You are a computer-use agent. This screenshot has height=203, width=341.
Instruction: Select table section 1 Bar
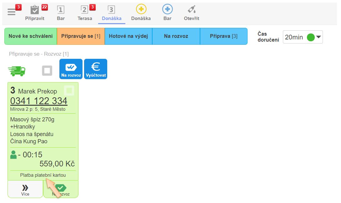[x=61, y=10]
